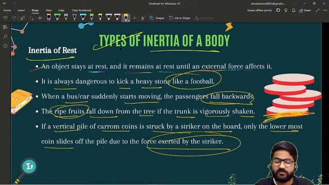The image size is (329, 185).
Task: Open Recent Notes from the left sidebar
Action: pos(5,46)
